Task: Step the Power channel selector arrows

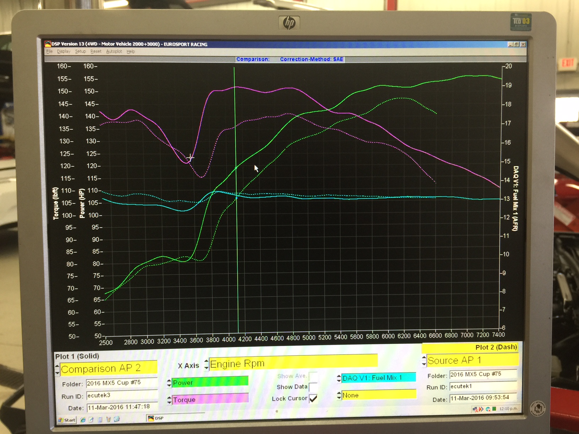Action: (169, 383)
